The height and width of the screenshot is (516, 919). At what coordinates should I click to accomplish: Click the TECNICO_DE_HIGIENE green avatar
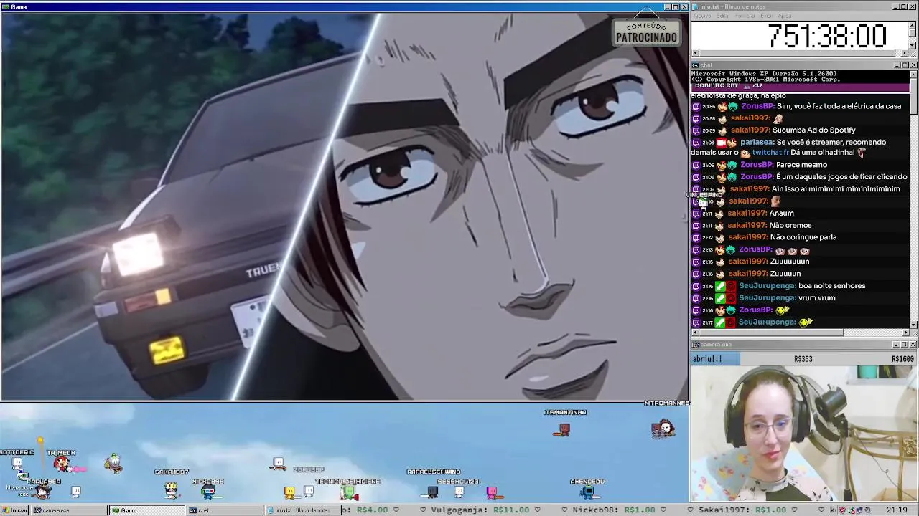[x=348, y=492]
